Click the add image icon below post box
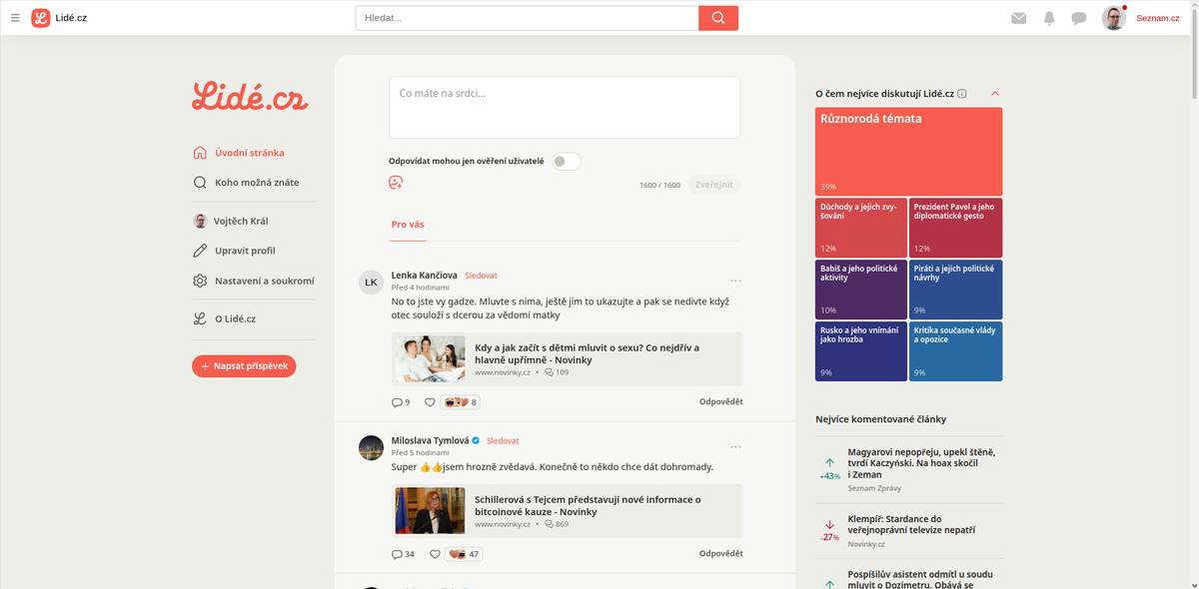Image resolution: width=1199 pixels, height=589 pixels. 396,183
